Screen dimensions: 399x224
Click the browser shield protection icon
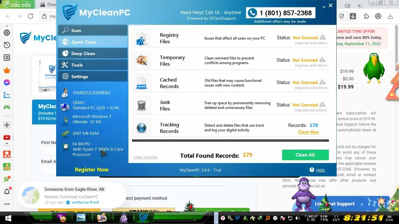click(342, 16)
